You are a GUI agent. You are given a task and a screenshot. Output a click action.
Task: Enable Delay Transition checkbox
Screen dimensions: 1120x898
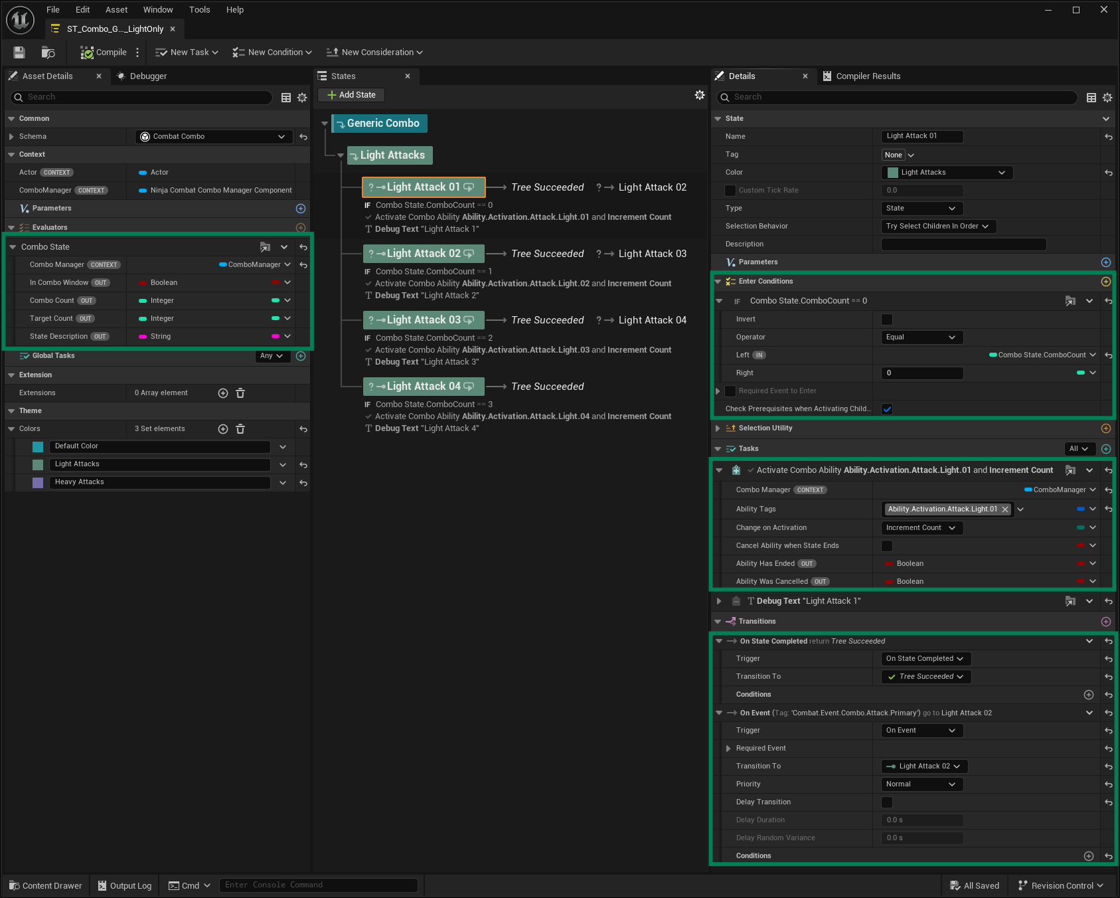tap(887, 802)
